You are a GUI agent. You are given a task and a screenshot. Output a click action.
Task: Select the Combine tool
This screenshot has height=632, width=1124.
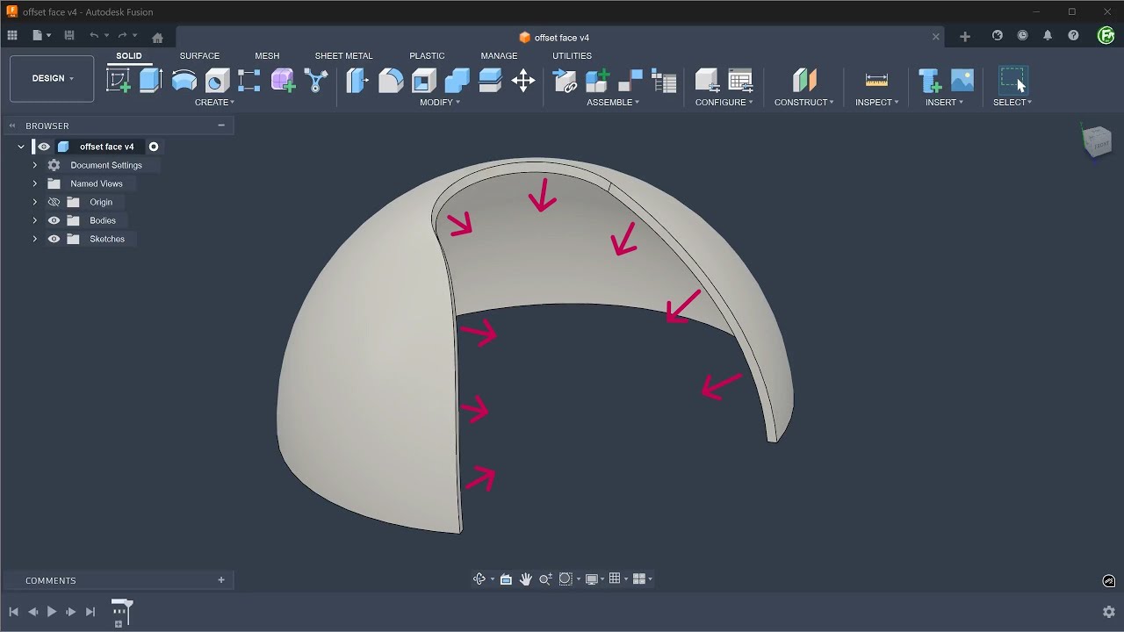pyautogui.click(x=458, y=81)
